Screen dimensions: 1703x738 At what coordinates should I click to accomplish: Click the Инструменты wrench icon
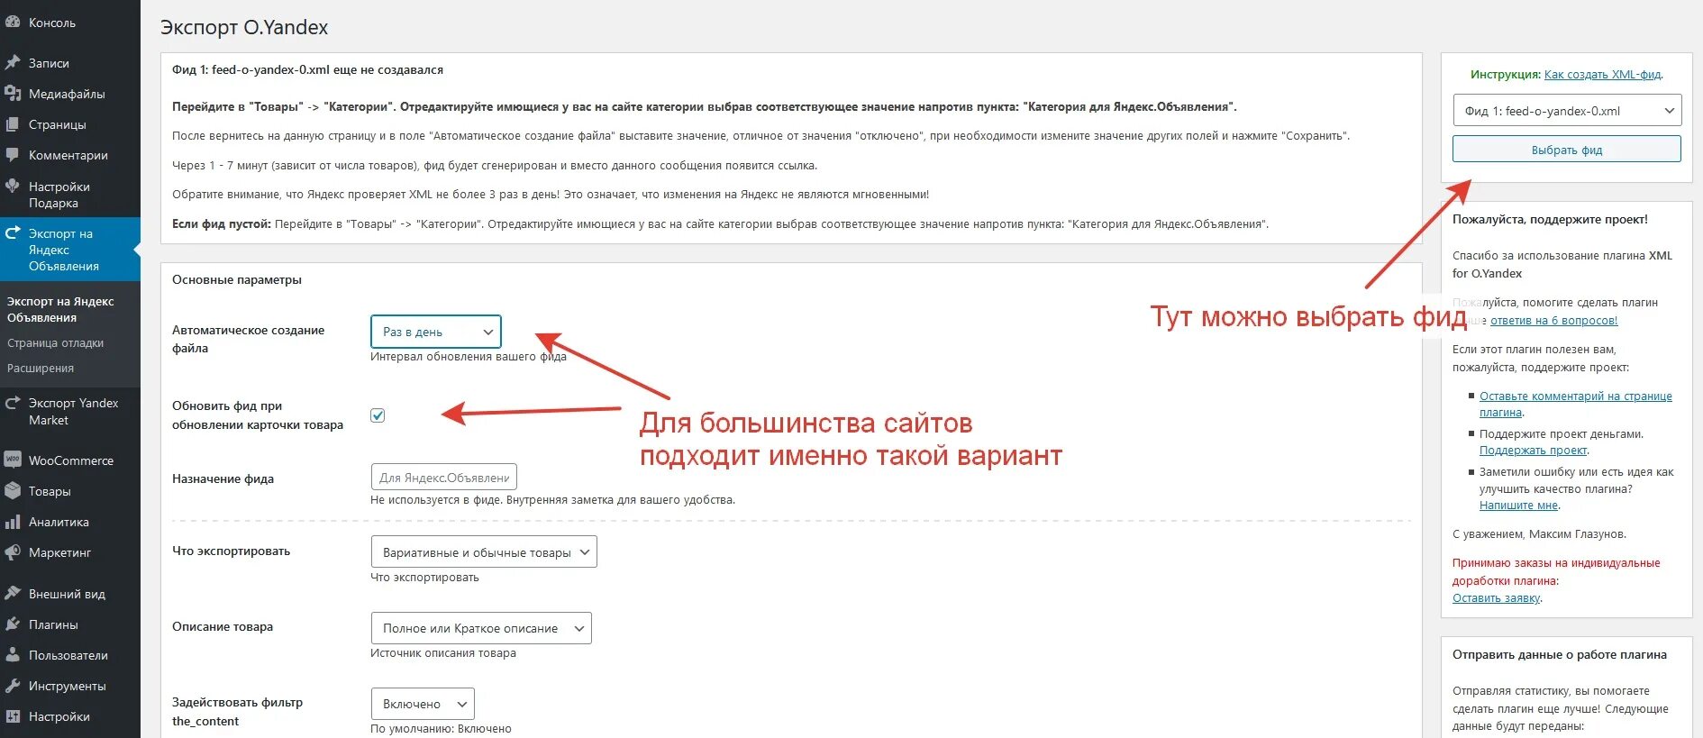pos(13,686)
